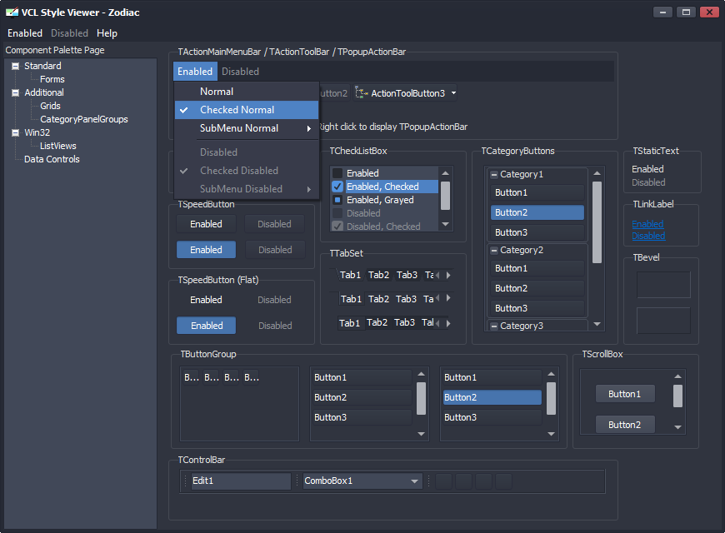Click the right scroll arrow of third TTabSet
Image resolution: width=725 pixels, height=533 pixels.
point(448,323)
